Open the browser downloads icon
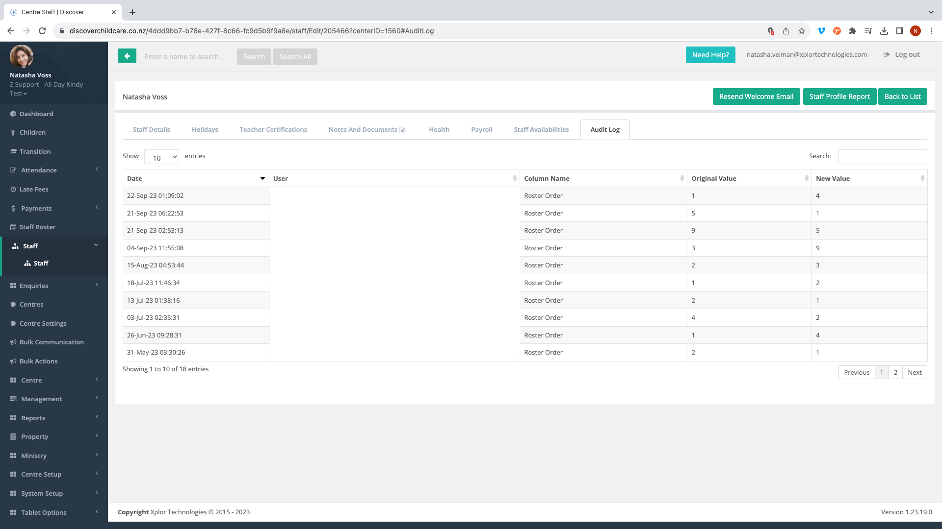This screenshot has width=942, height=529. tap(884, 31)
